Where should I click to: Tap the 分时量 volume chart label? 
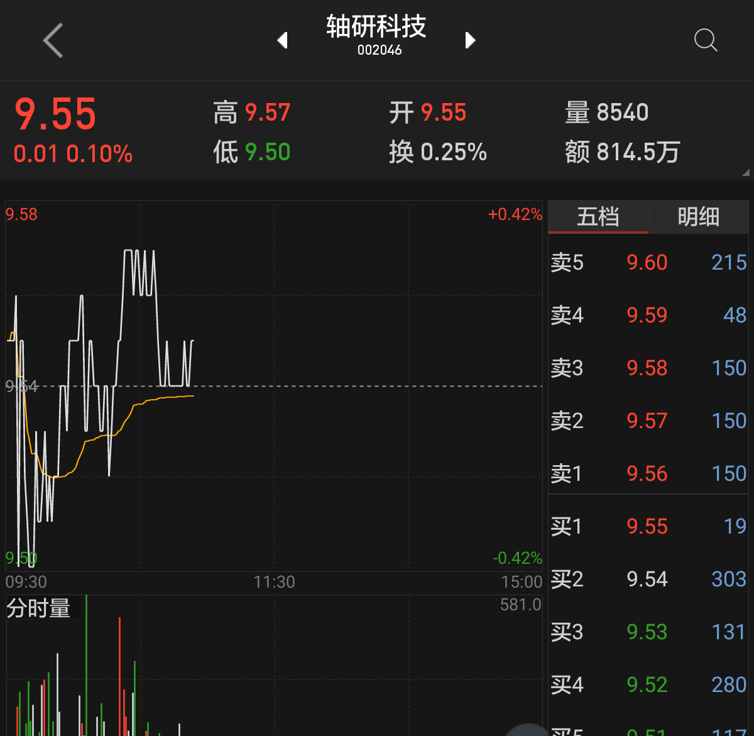click(38, 608)
